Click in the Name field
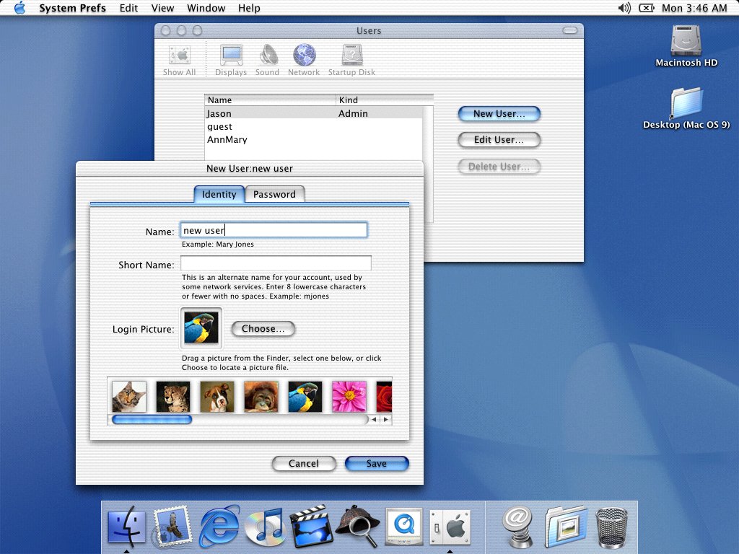This screenshot has width=739, height=554. (274, 230)
